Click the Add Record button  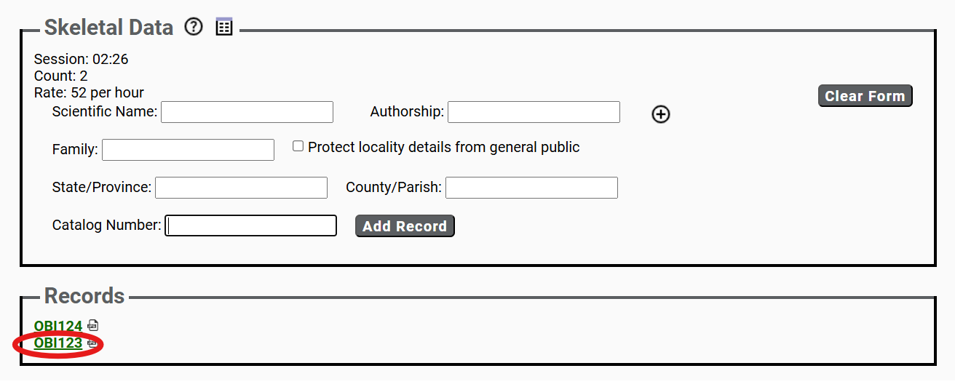pos(405,226)
